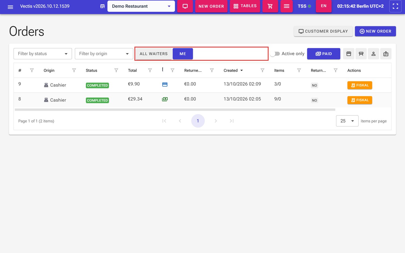Expand the Filter by status dropdown
The width and height of the screenshot is (405, 253).
[x=43, y=54]
